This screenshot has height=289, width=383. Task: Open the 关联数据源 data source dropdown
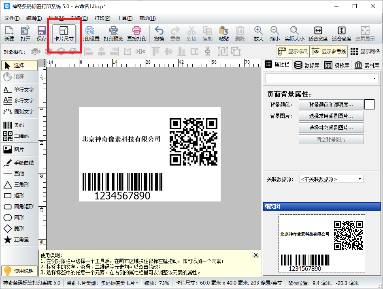coord(331,179)
